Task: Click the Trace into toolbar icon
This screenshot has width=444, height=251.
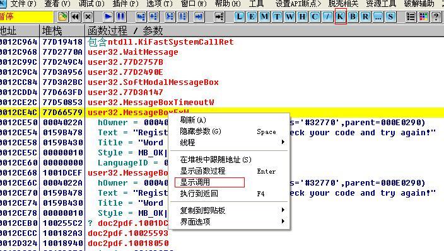Action: click(x=170, y=16)
